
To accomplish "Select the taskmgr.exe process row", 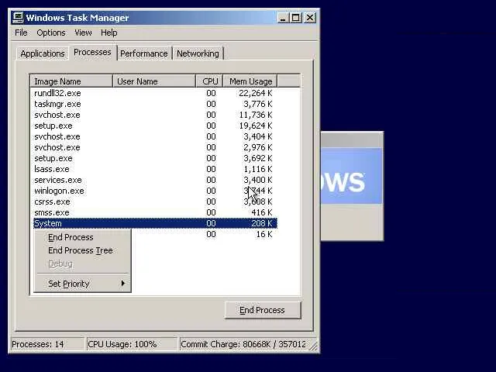I will click(155, 104).
